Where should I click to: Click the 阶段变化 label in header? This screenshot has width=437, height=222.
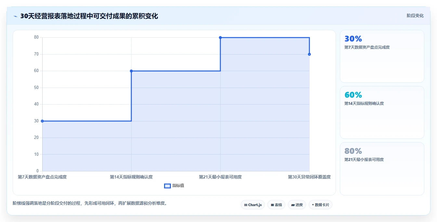tap(415, 16)
